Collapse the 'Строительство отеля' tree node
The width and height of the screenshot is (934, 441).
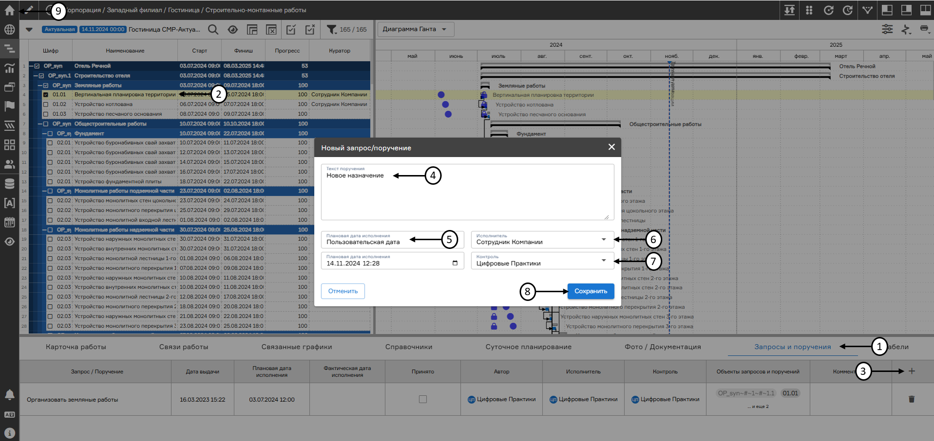(x=36, y=76)
